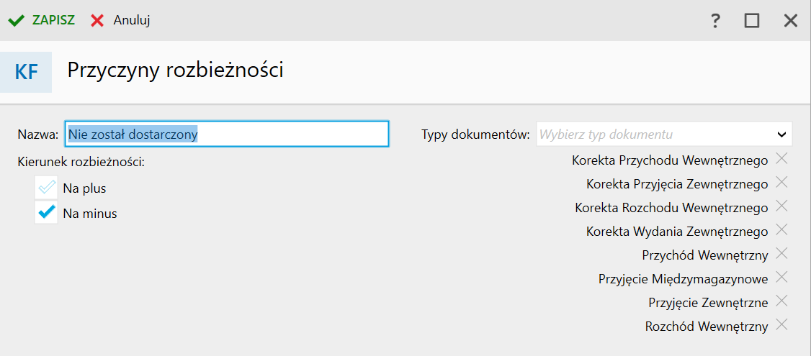Delete Korekta Wydania Zewnętrznego from list

[781, 230]
